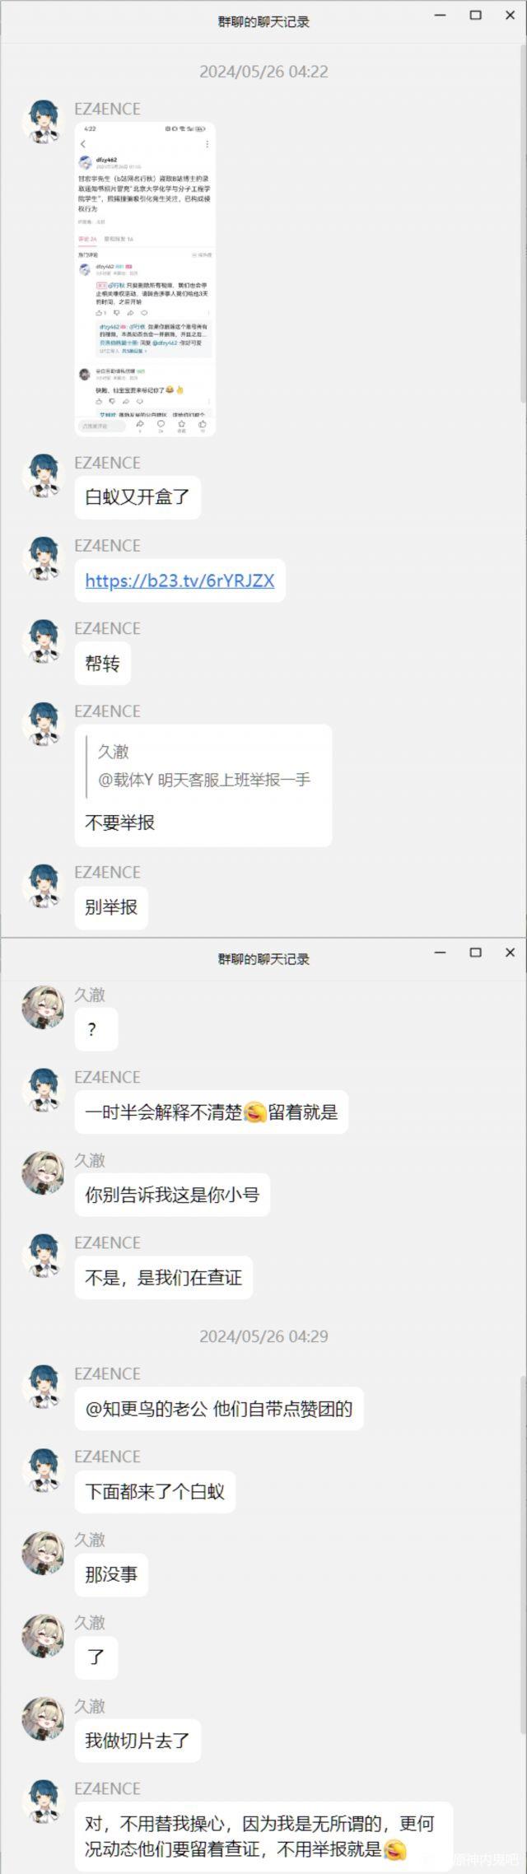527x1874 pixels.
Task: Click EZ4ENCE avatar beside 白蚁又开盒了 message
Action: pos(43,478)
